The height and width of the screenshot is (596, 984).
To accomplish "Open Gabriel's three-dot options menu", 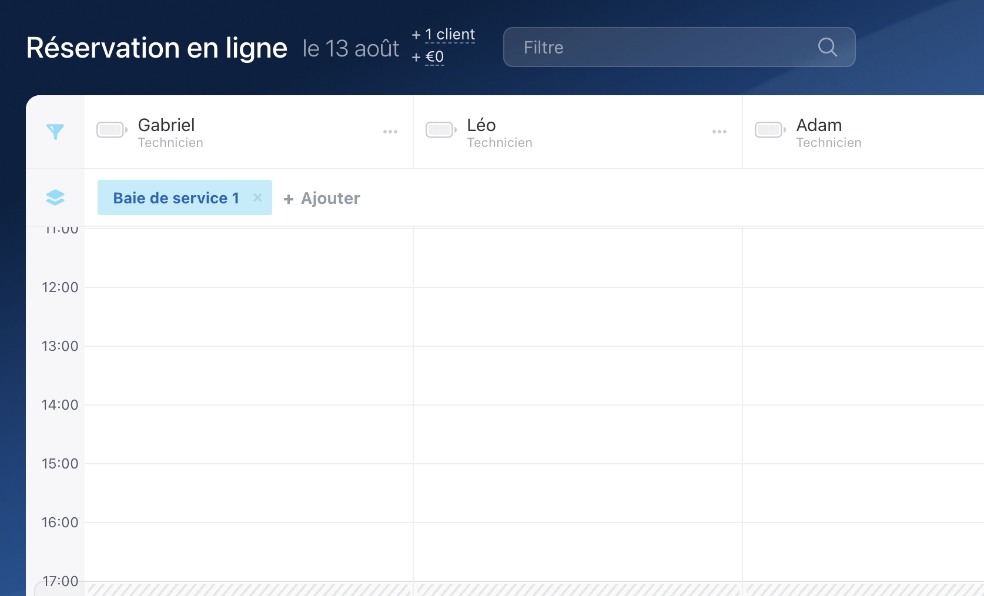I will click(390, 132).
